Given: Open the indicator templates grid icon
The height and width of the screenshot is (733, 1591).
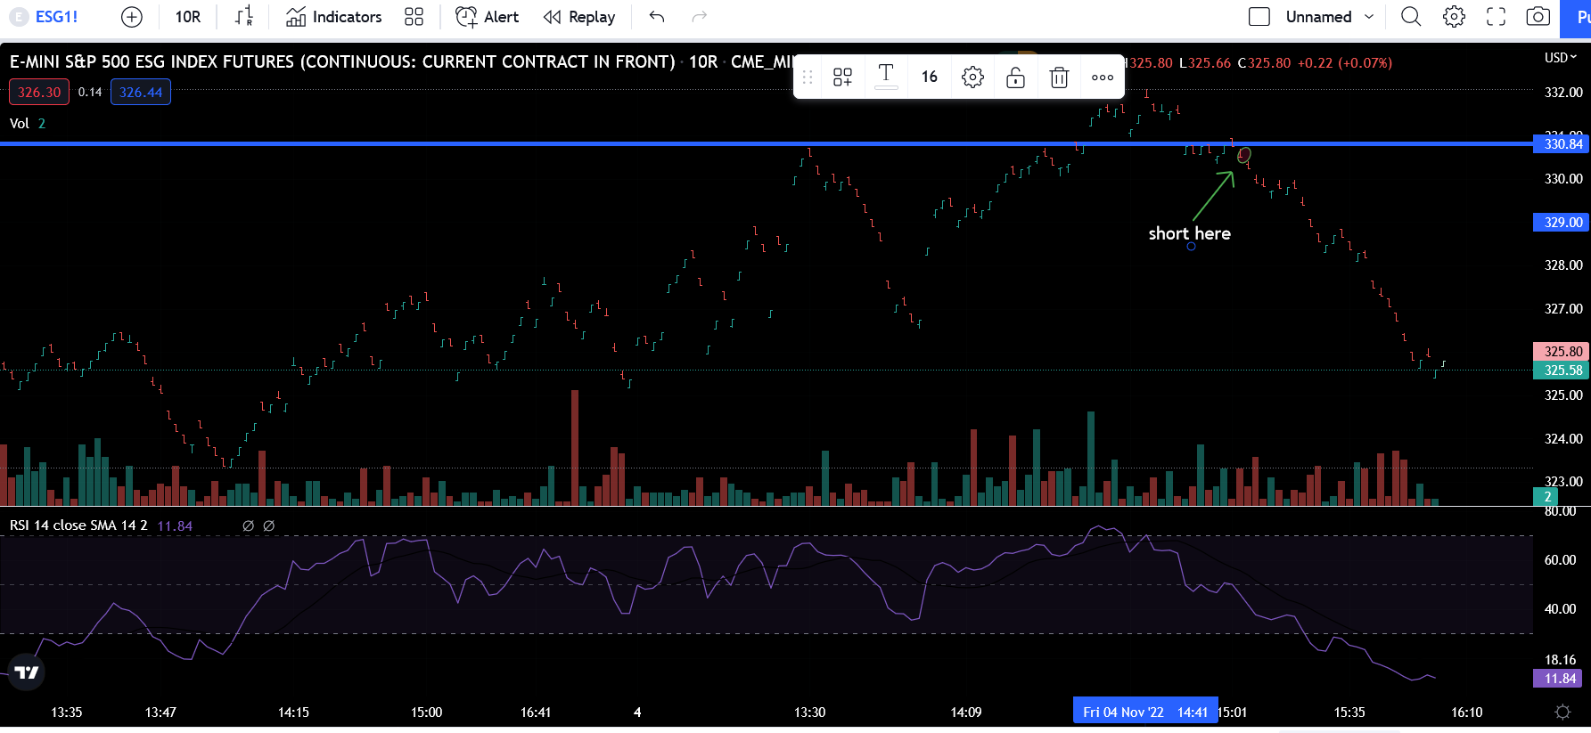Looking at the screenshot, I should [414, 17].
